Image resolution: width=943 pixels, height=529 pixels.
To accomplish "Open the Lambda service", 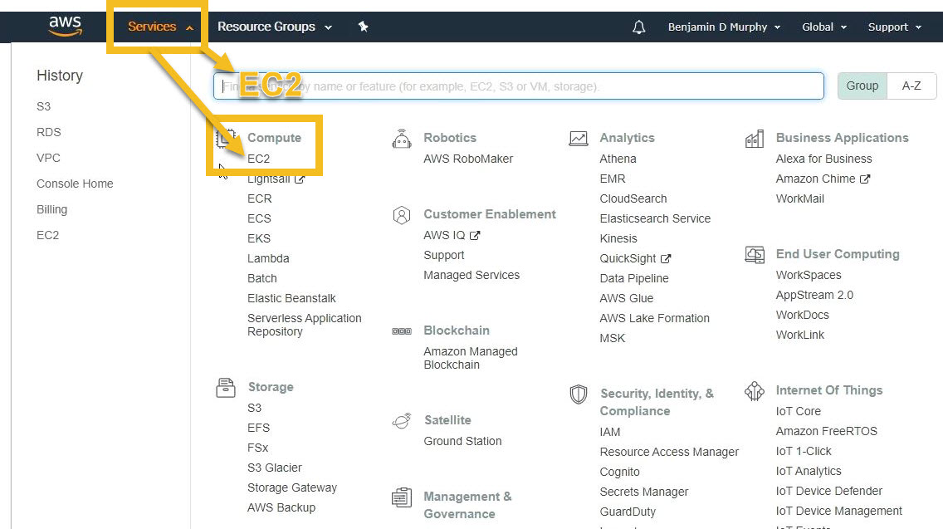I will coord(268,259).
